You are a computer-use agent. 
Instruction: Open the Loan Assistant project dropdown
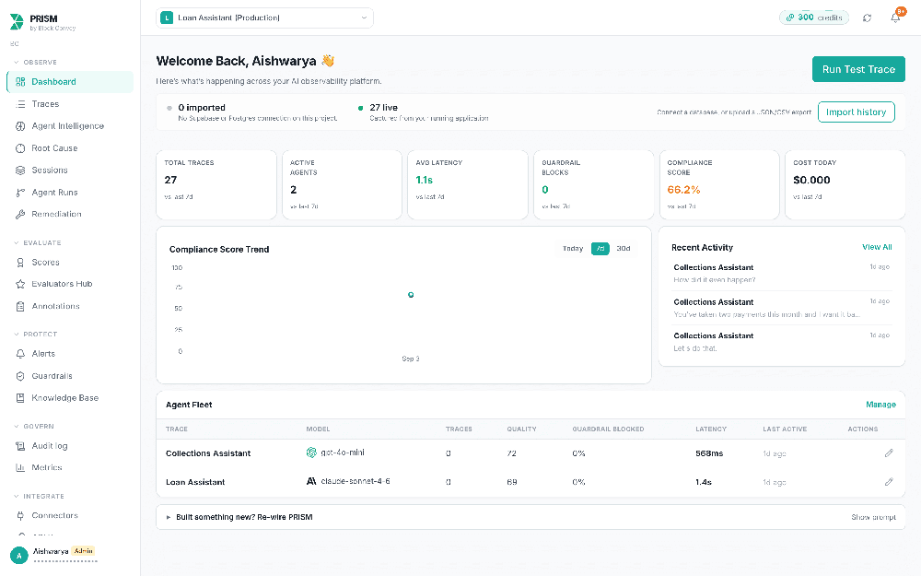[264, 18]
